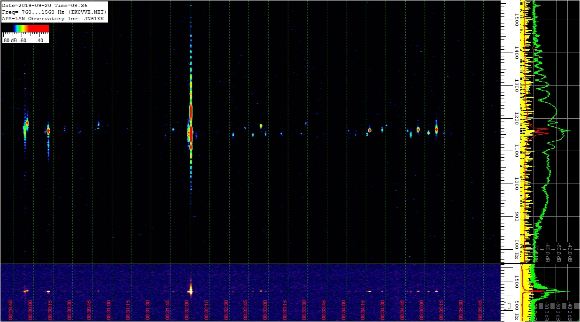
Task: Click the 900 frequency axis label
Action: pyautogui.click(x=517, y=216)
